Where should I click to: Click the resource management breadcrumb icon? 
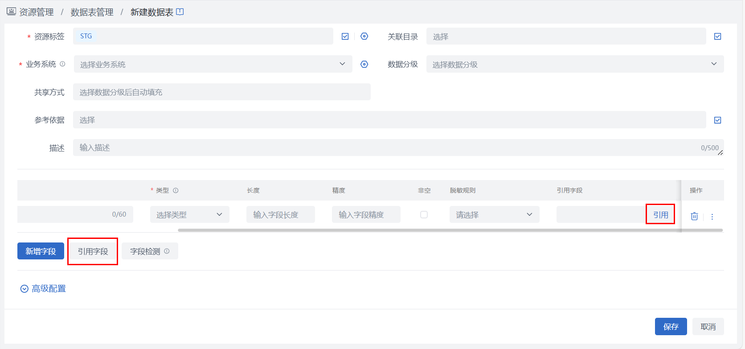pos(11,12)
